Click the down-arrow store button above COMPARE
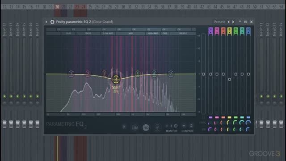 click(x=184, y=126)
